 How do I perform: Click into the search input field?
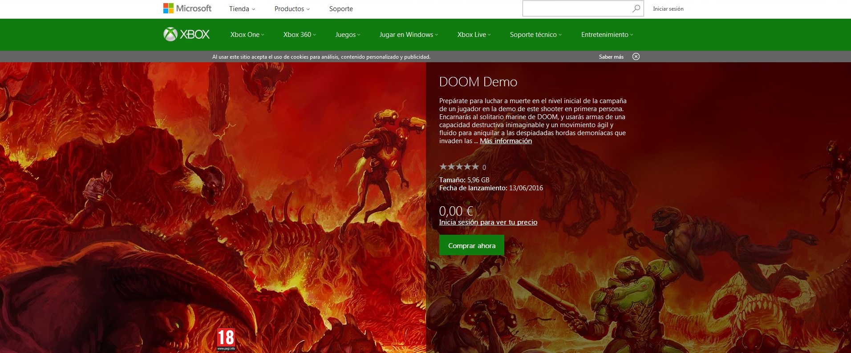(x=576, y=8)
